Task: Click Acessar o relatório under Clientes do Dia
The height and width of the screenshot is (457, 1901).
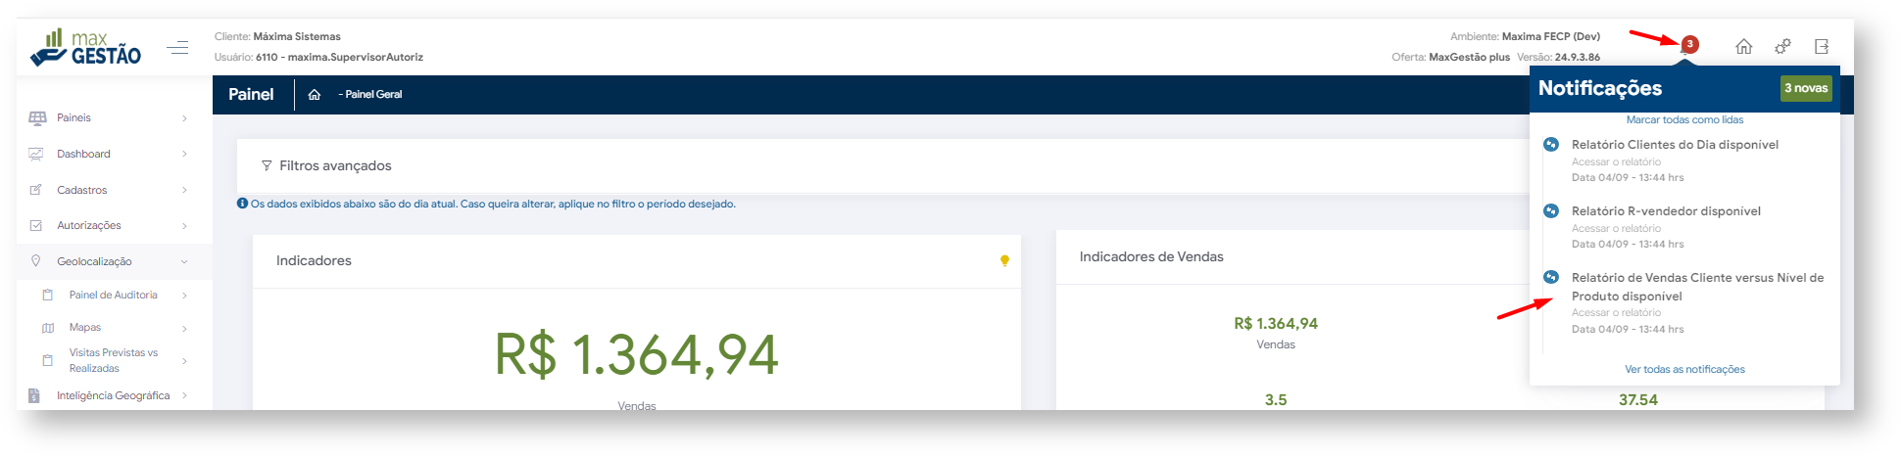Action: pos(1616,162)
